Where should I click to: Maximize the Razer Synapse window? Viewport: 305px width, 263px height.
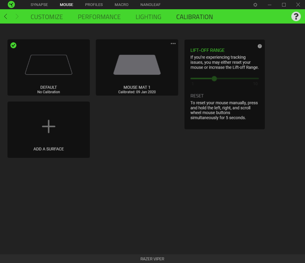pyautogui.click(x=284, y=5)
